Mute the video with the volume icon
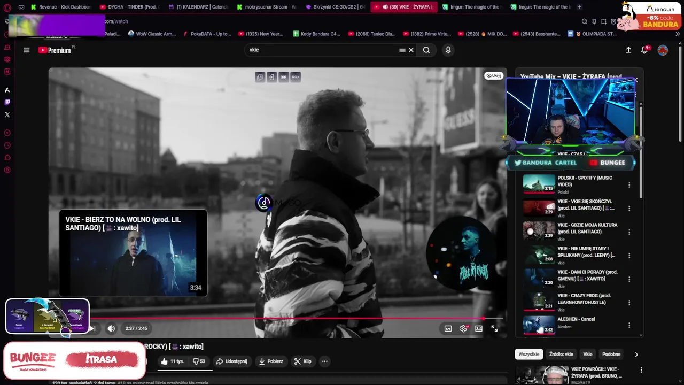Viewport: 684px width, 385px height. point(111,328)
